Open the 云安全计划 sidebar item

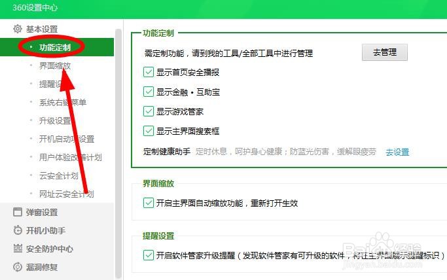coord(58,176)
